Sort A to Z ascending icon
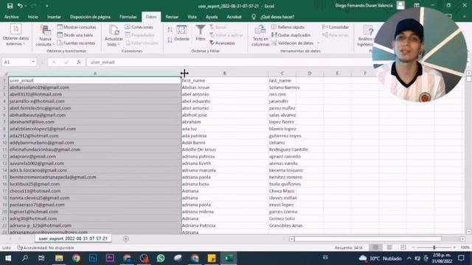Viewport: 472px width, 265px height. 170,29
